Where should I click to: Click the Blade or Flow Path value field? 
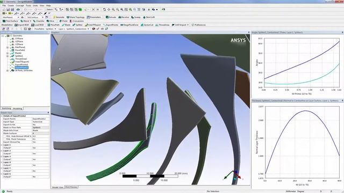tap(41, 128)
